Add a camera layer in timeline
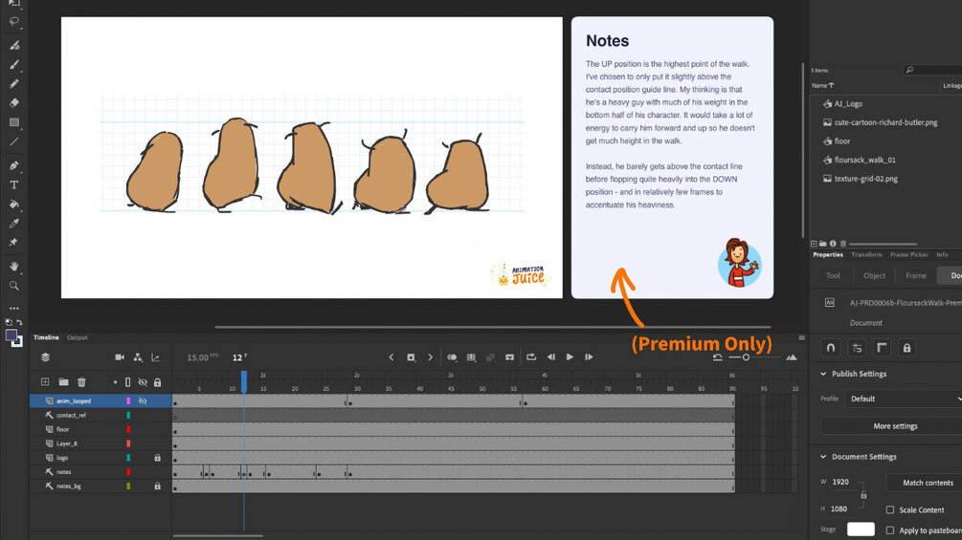This screenshot has height=540, width=962. tap(120, 356)
